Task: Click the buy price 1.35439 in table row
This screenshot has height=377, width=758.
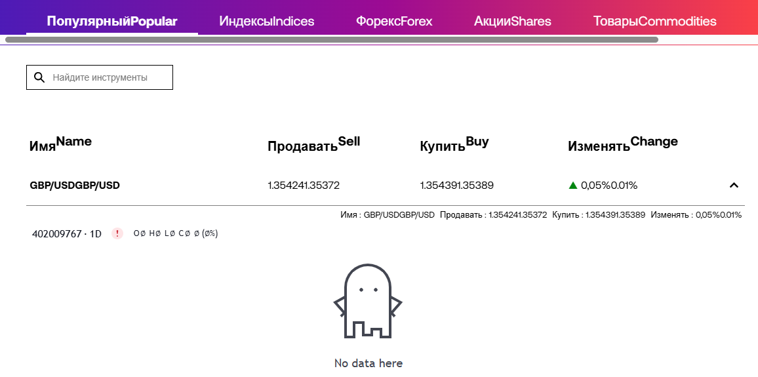Action: click(457, 186)
